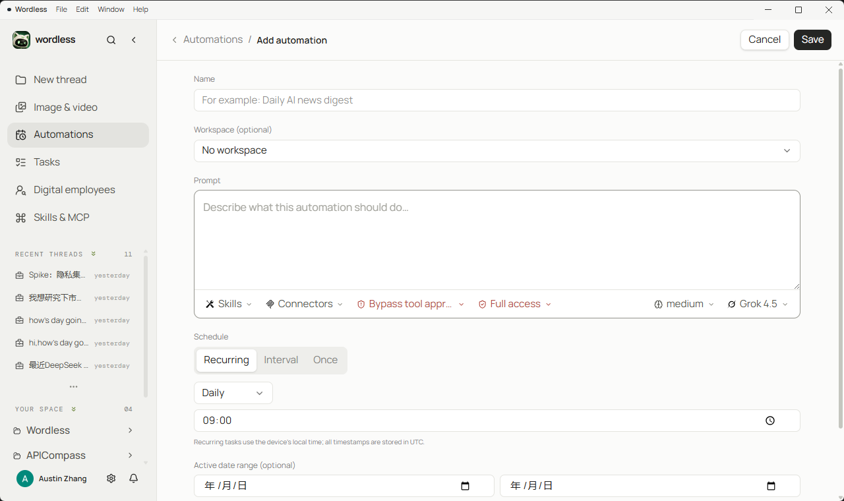This screenshot has width=844, height=501.
Task: Open the Daily frequency dropdown
Action: pyautogui.click(x=233, y=393)
